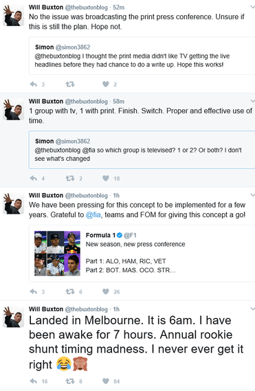Reply to the Formula 1 quote tweet
The height and width of the screenshot is (391, 255).
[x=34, y=291]
